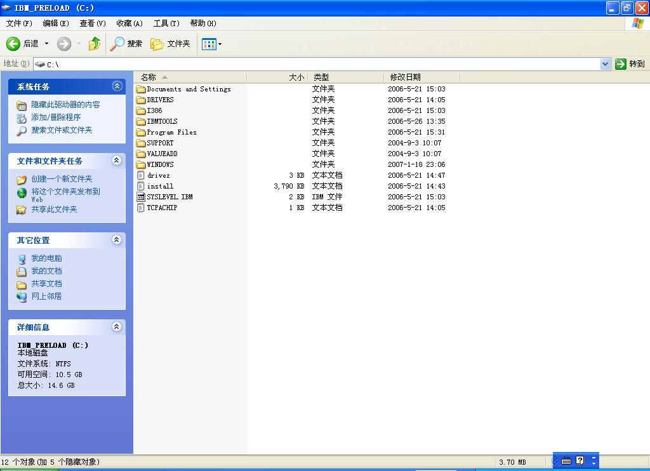This screenshot has height=471, width=650.
Task: Click the 我的电脑 computer icon
Action: [x=22, y=259]
